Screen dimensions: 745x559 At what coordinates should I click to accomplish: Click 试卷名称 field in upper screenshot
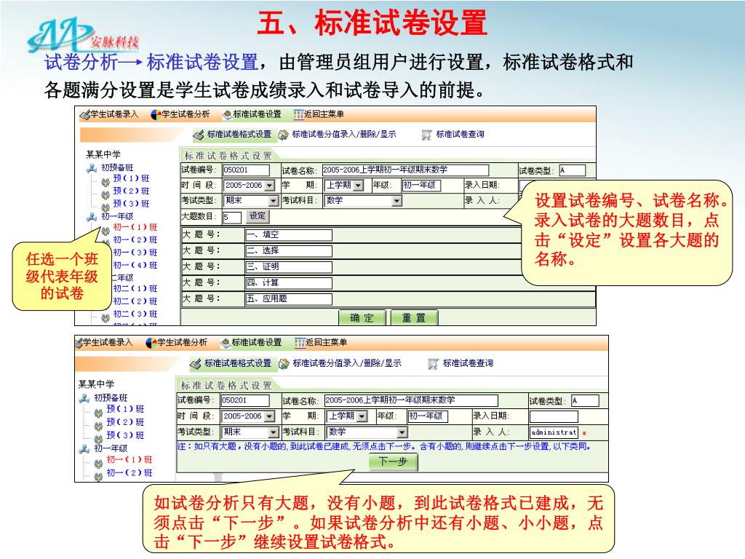pos(405,170)
